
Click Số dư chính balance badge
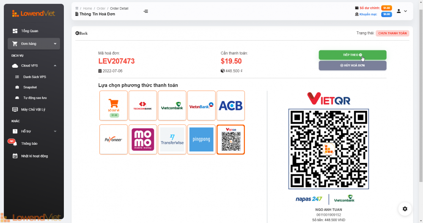point(386,8)
